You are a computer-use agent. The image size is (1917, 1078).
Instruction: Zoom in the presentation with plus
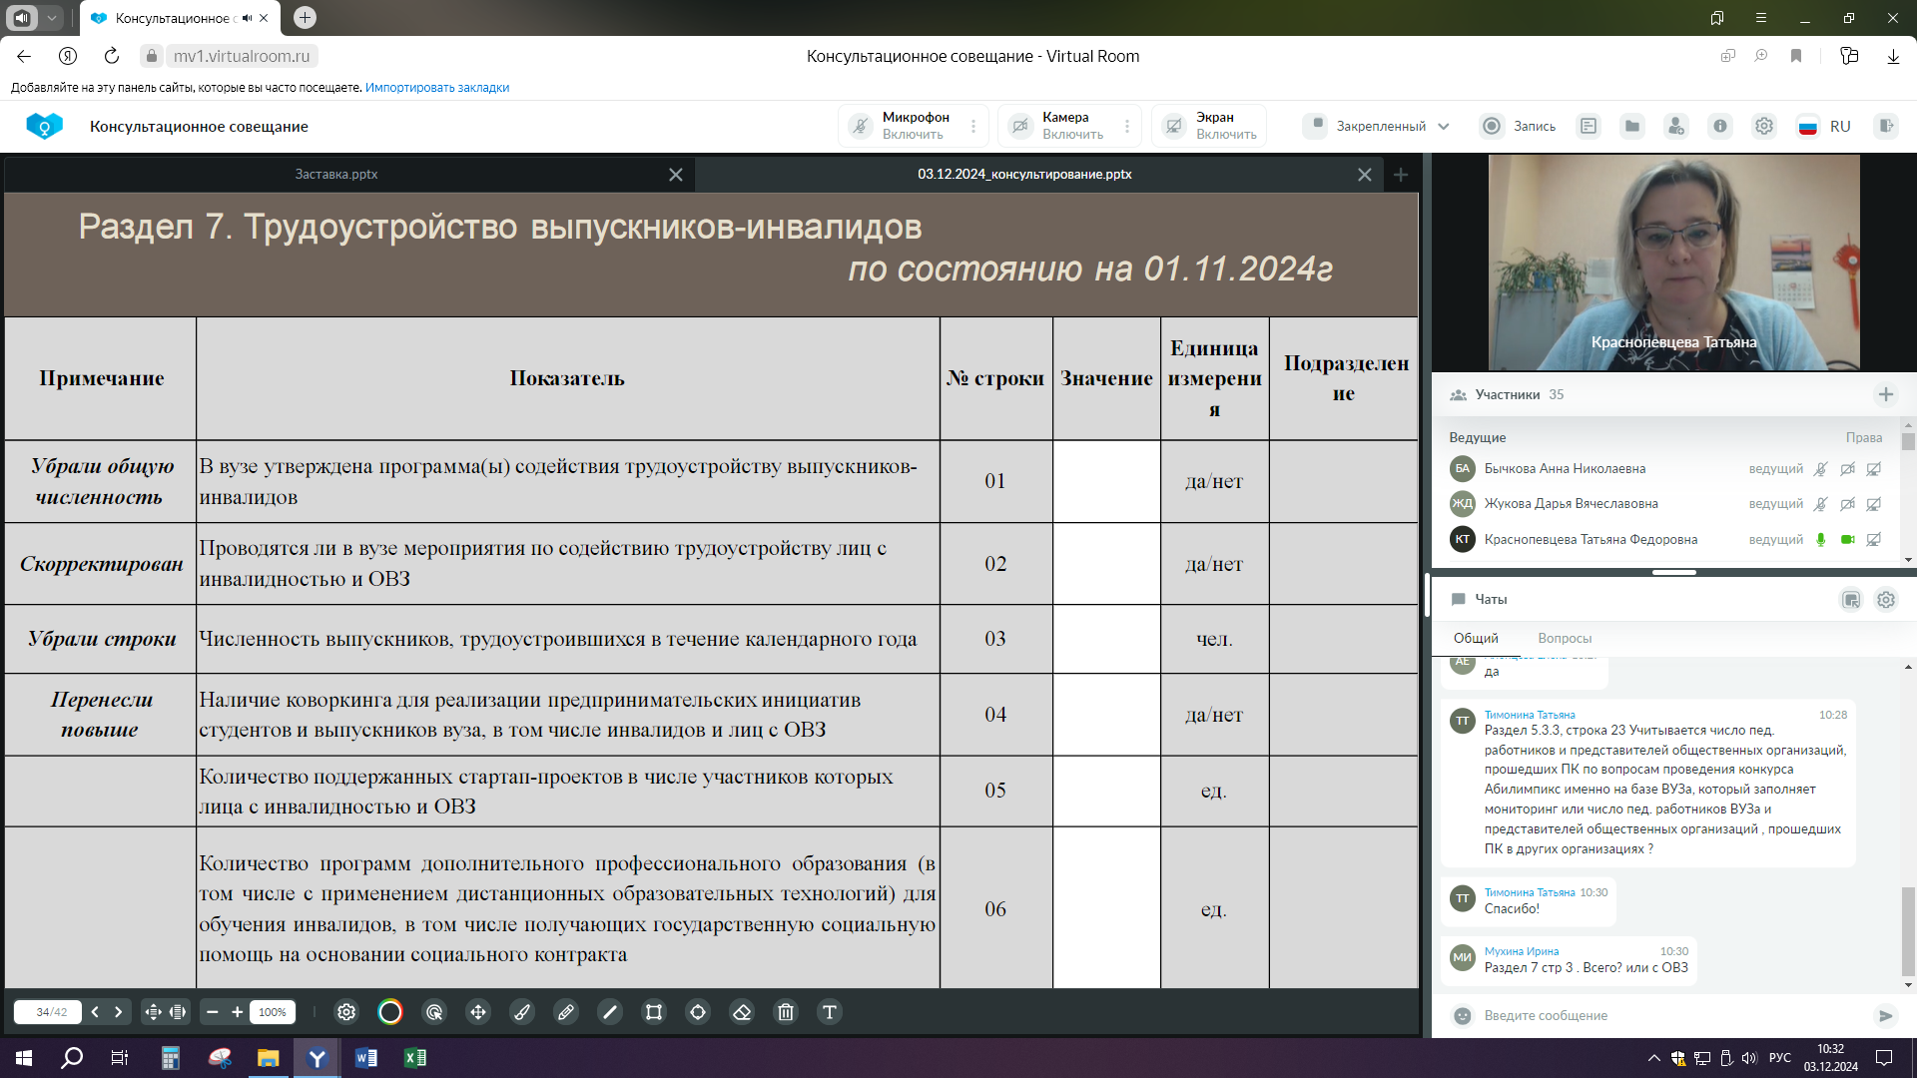click(237, 1012)
